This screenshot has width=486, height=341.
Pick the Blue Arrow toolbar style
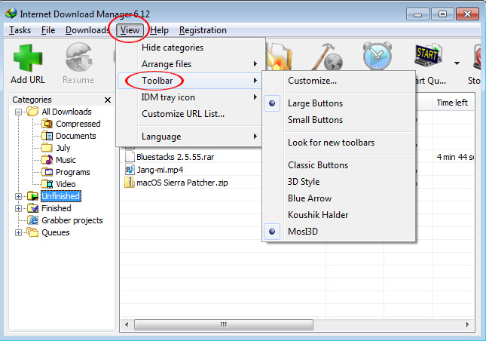[309, 198]
